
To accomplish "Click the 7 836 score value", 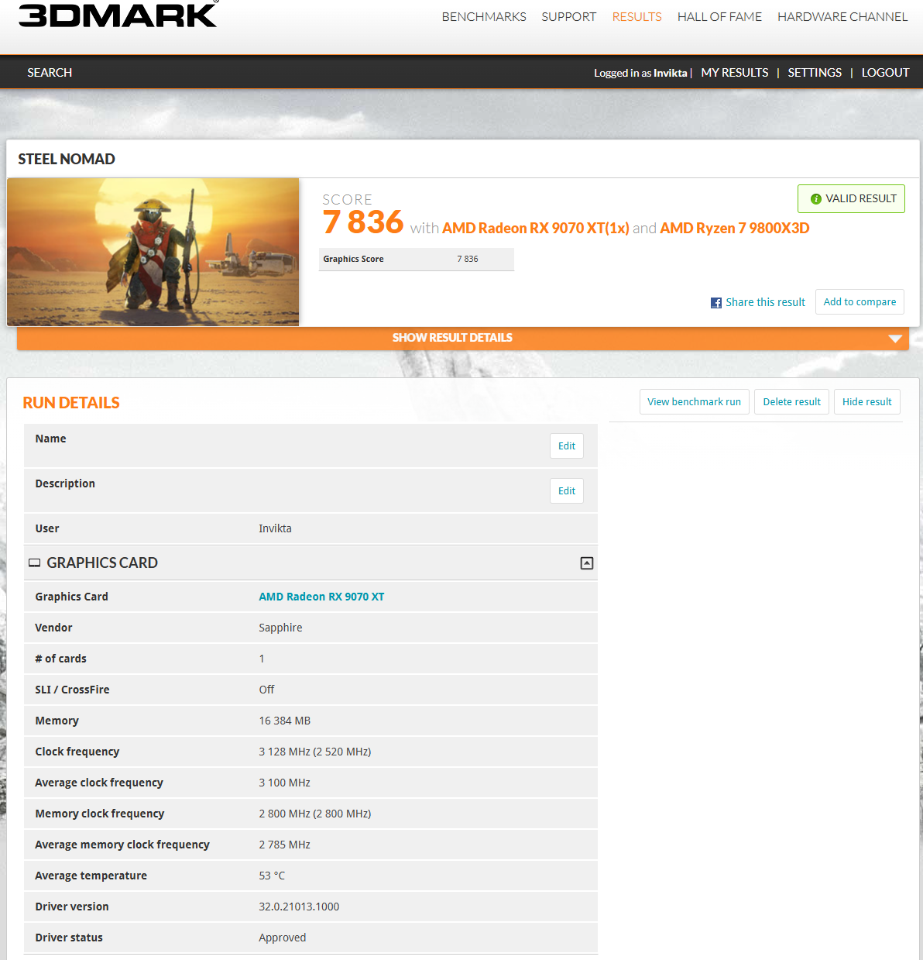I will pyautogui.click(x=363, y=222).
